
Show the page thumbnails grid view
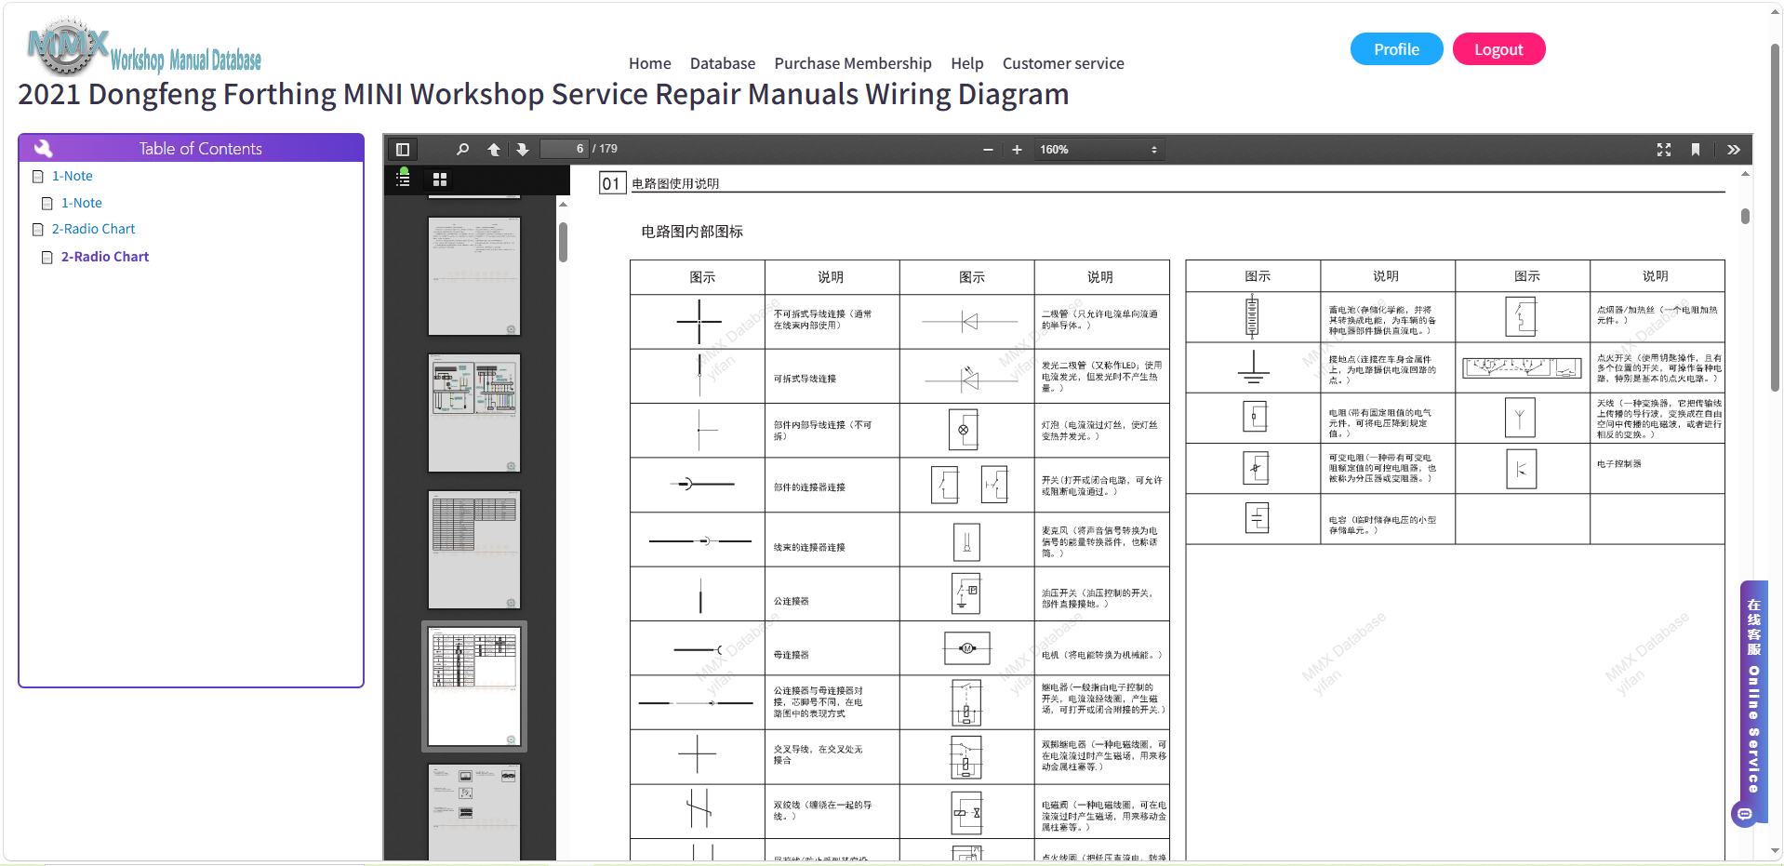(440, 180)
